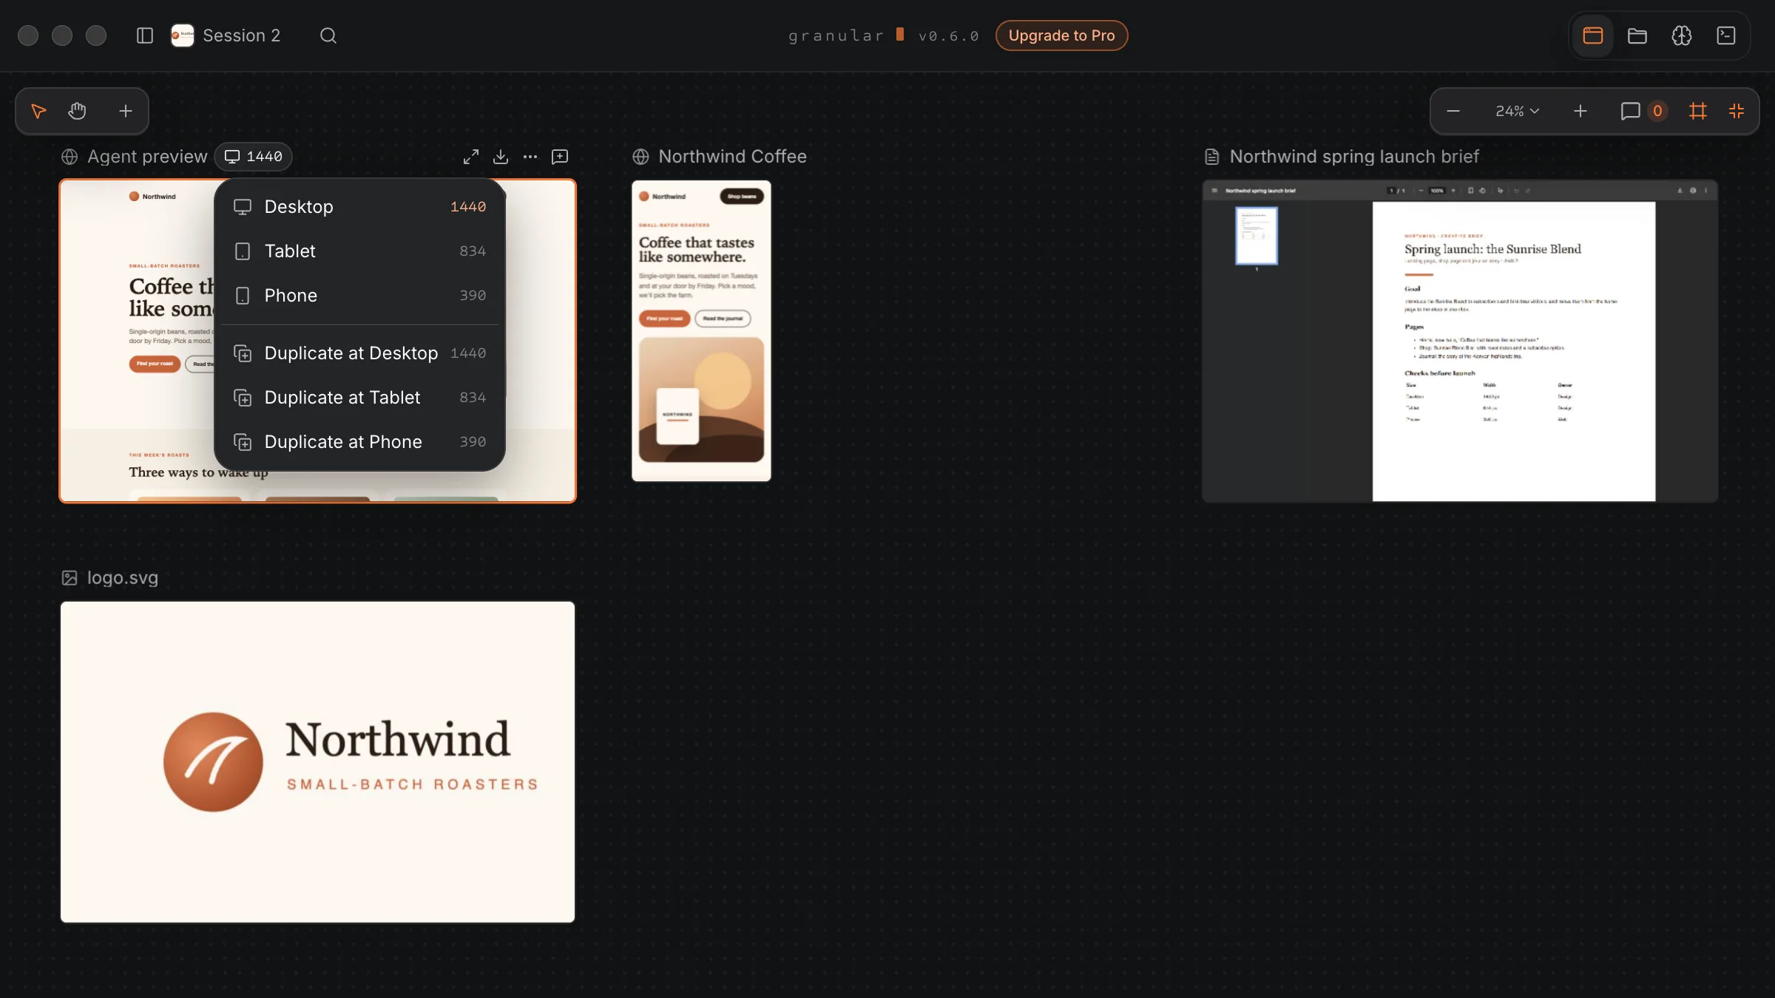Screen dimensions: 1775x998
Task: Select Phone 390 viewport
Action: pyautogui.click(x=359, y=296)
